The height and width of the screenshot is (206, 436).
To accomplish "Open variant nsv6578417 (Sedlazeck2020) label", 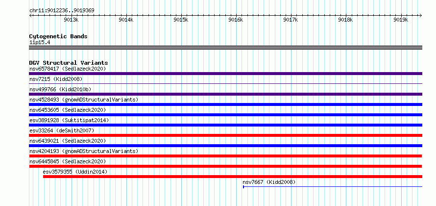I will point(68,69).
